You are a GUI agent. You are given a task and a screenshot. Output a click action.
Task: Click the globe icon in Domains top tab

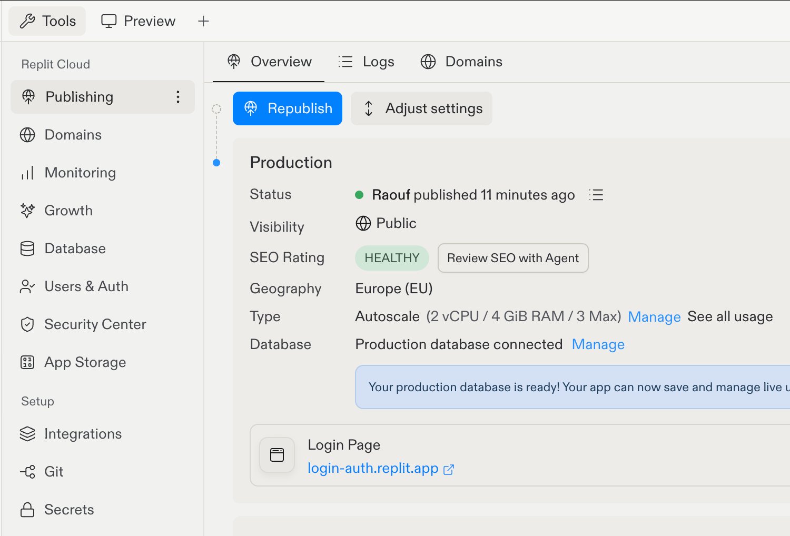pos(428,62)
